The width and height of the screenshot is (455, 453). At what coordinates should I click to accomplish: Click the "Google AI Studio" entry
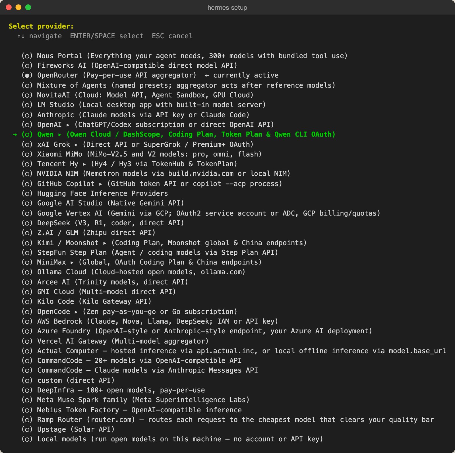[103, 203]
